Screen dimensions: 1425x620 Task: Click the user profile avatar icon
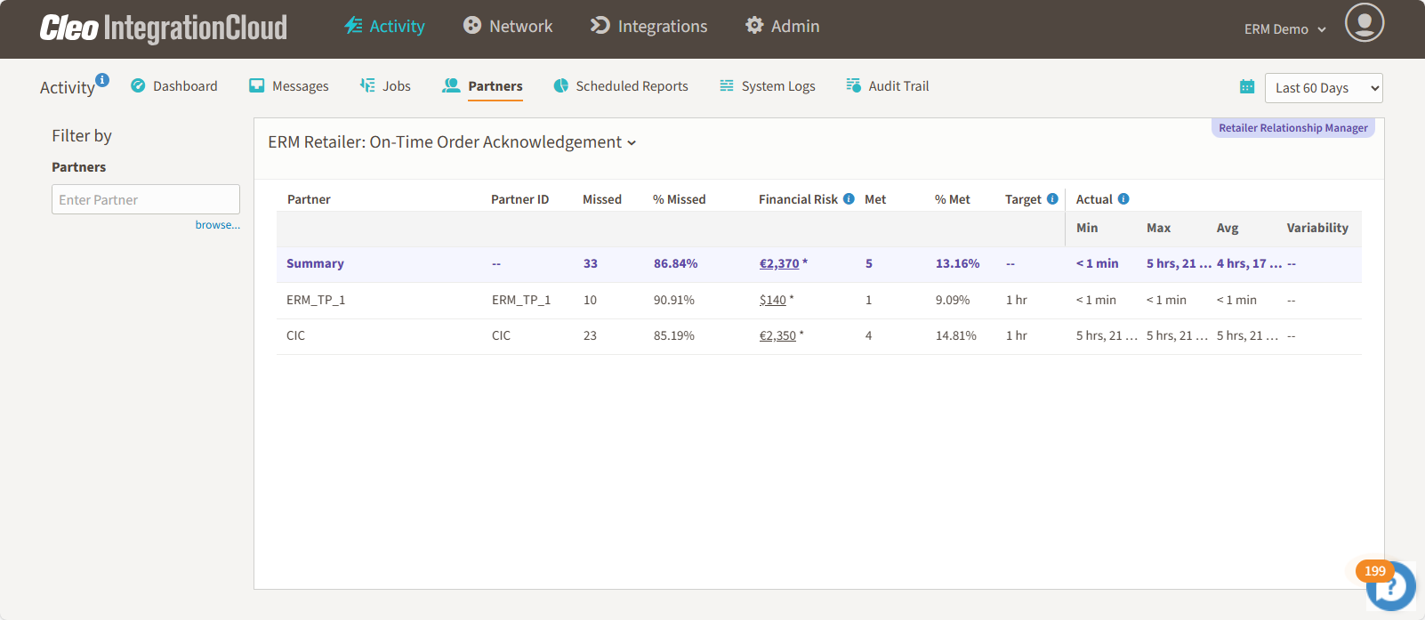click(x=1364, y=22)
